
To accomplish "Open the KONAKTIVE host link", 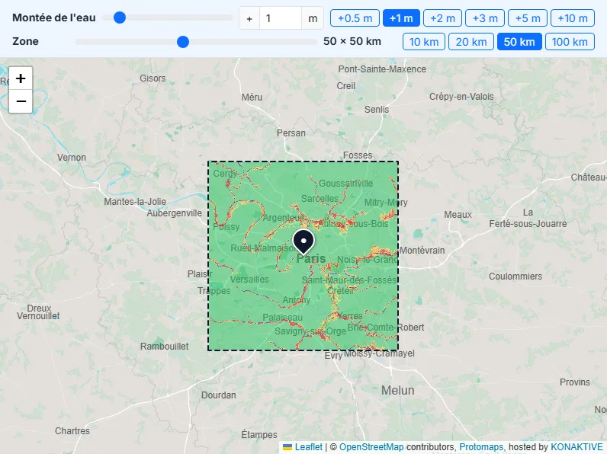I will (x=576, y=447).
